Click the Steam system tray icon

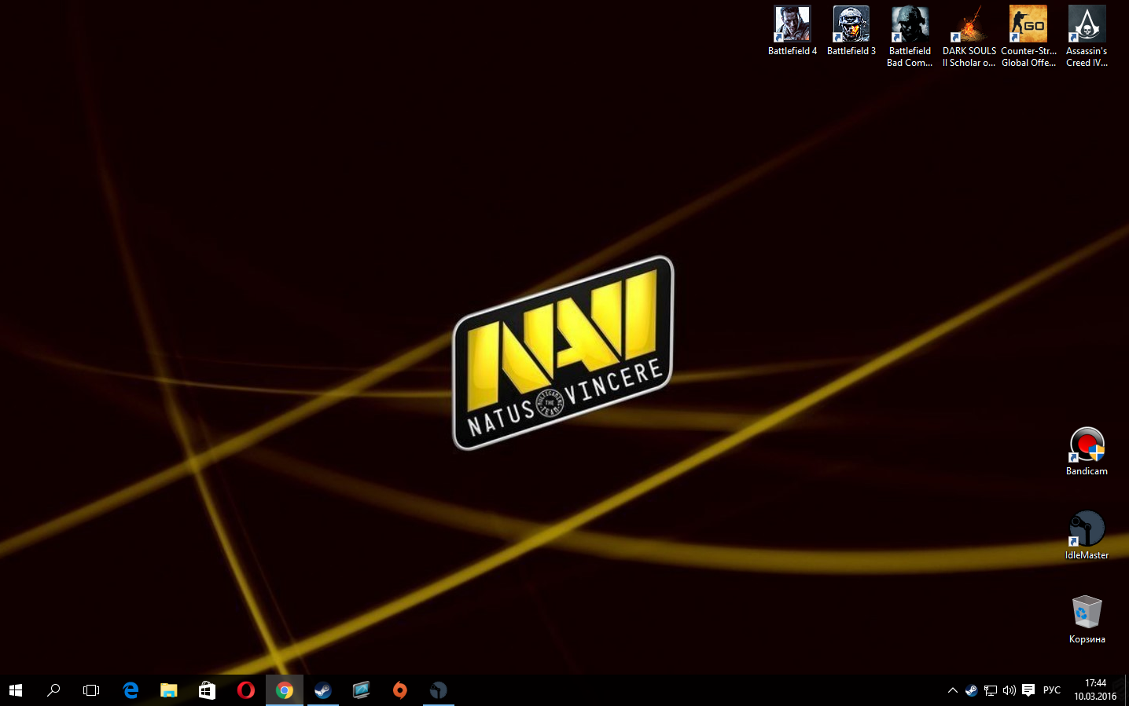pos(972,690)
